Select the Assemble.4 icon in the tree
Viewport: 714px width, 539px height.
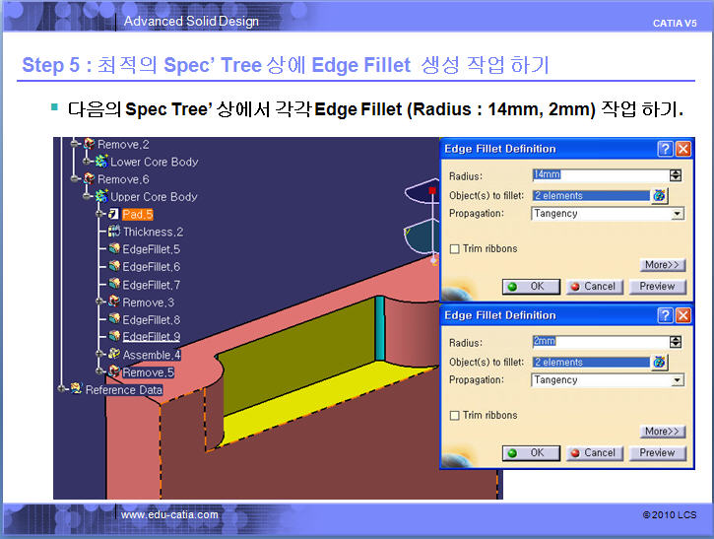pos(114,354)
